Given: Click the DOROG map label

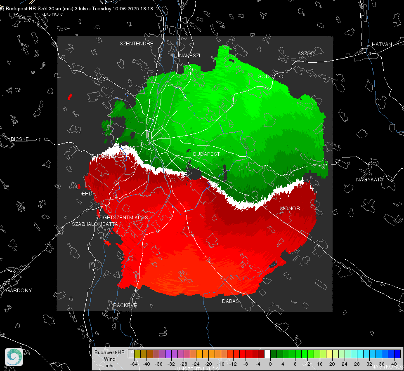Looking at the screenshot, I should pyautogui.click(x=54, y=14).
